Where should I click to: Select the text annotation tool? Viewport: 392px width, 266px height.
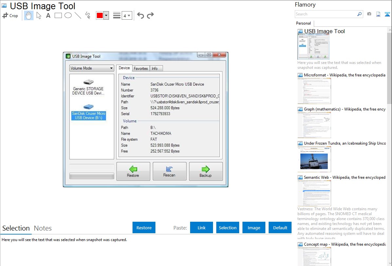[48, 15]
